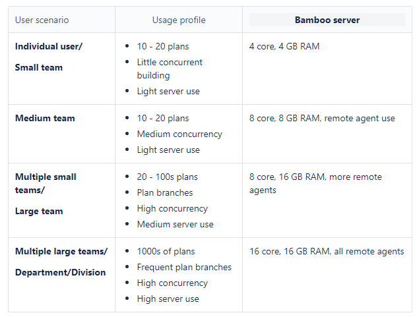Click the "Medium concurrency" bullet item
This screenshot has width=419, height=317.
click(179, 134)
